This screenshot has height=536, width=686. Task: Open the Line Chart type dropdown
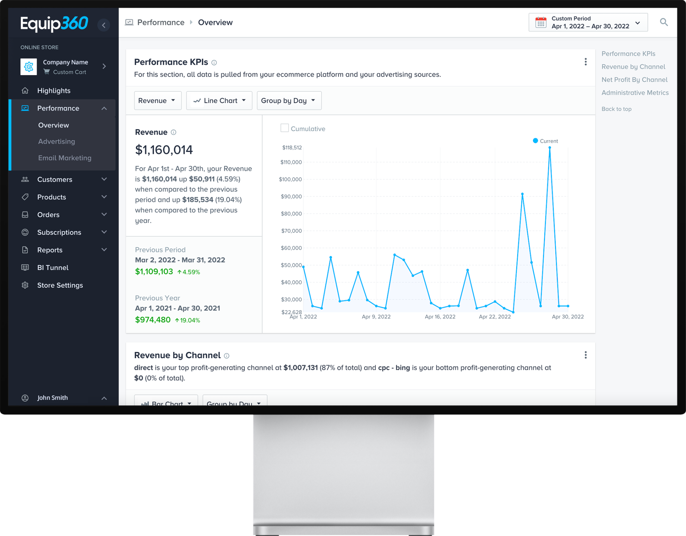(x=219, y=100)
